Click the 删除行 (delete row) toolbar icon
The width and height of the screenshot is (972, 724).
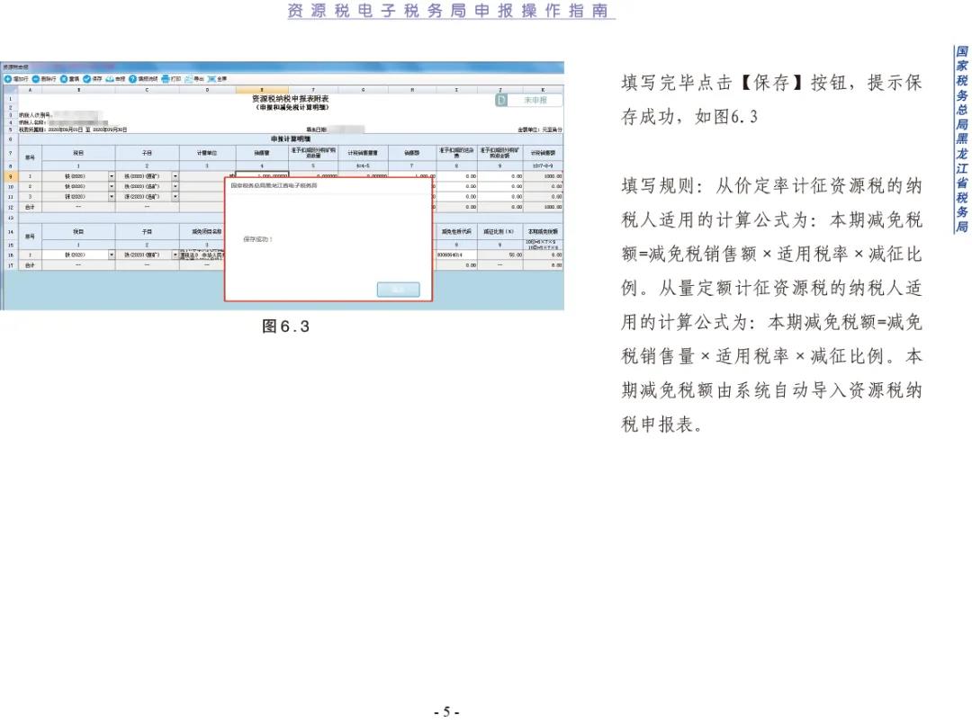pos(36,79)
